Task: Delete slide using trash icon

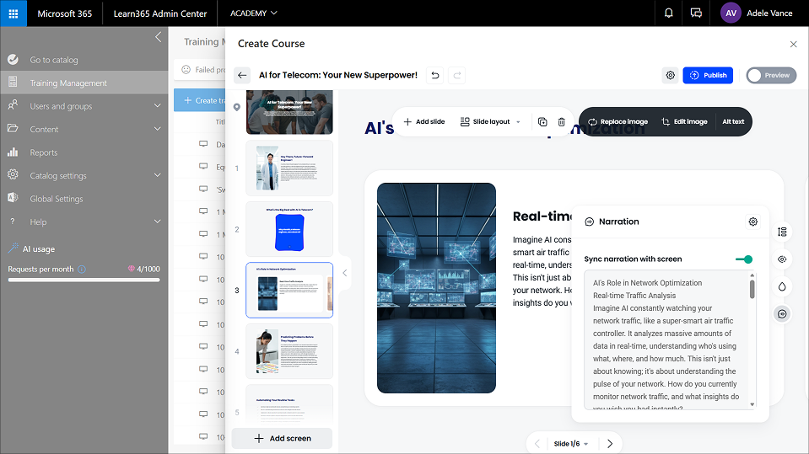Action: 561,122
